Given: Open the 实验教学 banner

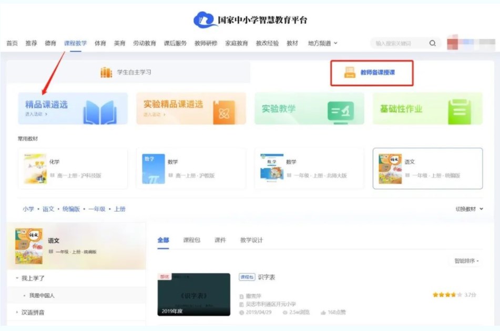Looking at the screenshot, I should click(309, 108).
